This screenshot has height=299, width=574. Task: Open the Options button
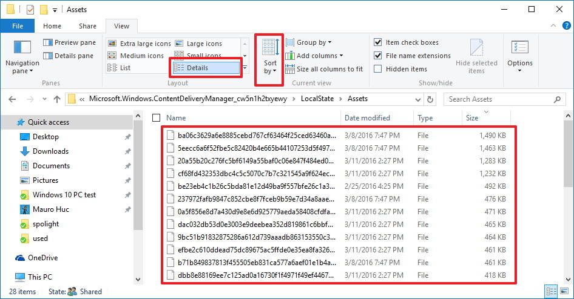tap(520, 56)
